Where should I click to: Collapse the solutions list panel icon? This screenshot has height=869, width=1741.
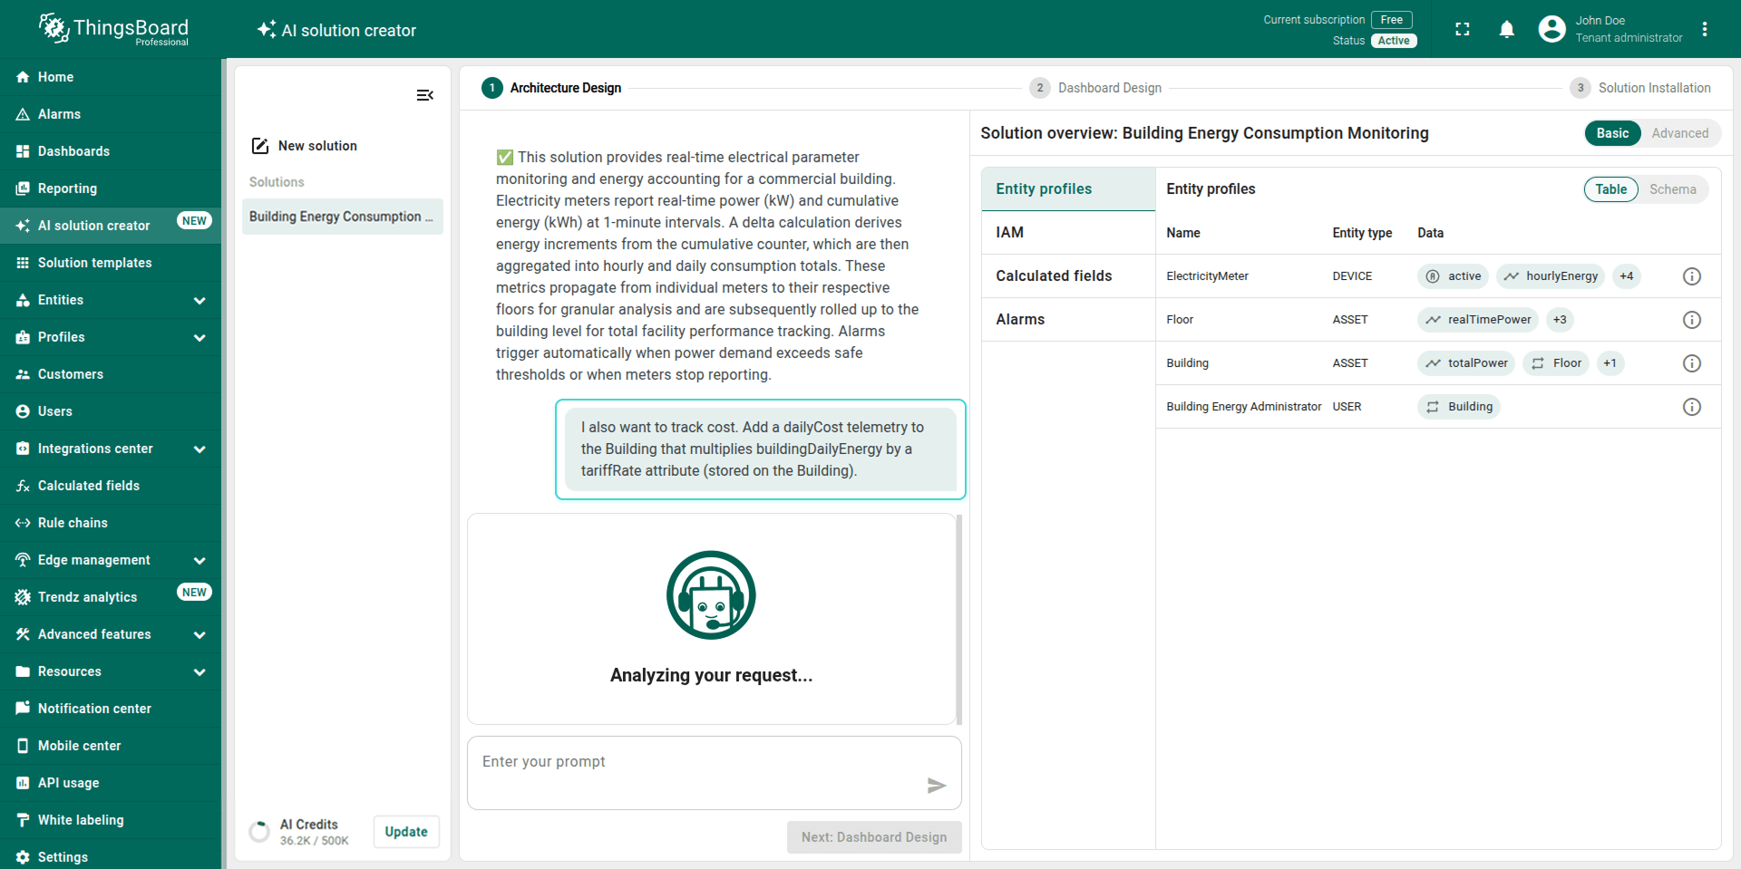point(424,95)
